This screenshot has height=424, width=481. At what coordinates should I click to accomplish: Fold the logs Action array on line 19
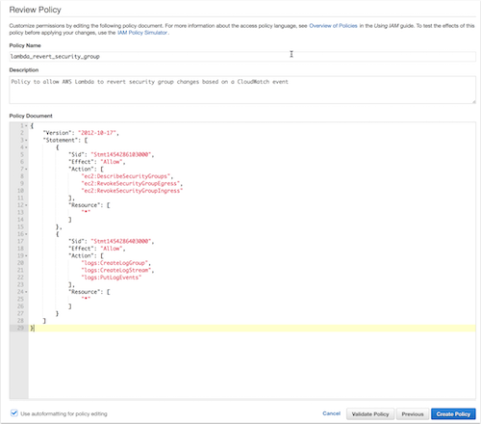pos(26,256)
